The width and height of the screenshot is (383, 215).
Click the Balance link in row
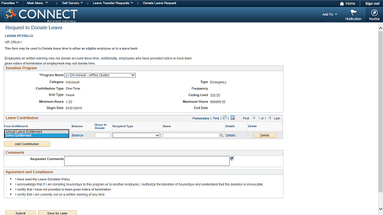(x=77, y=136)
